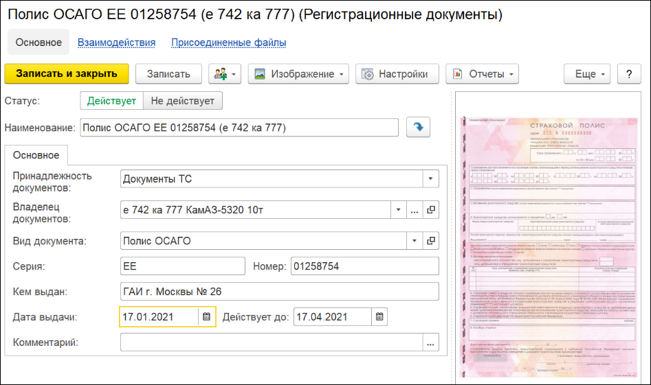
Task: Open calendar for Действует до field
Action: 380,317
